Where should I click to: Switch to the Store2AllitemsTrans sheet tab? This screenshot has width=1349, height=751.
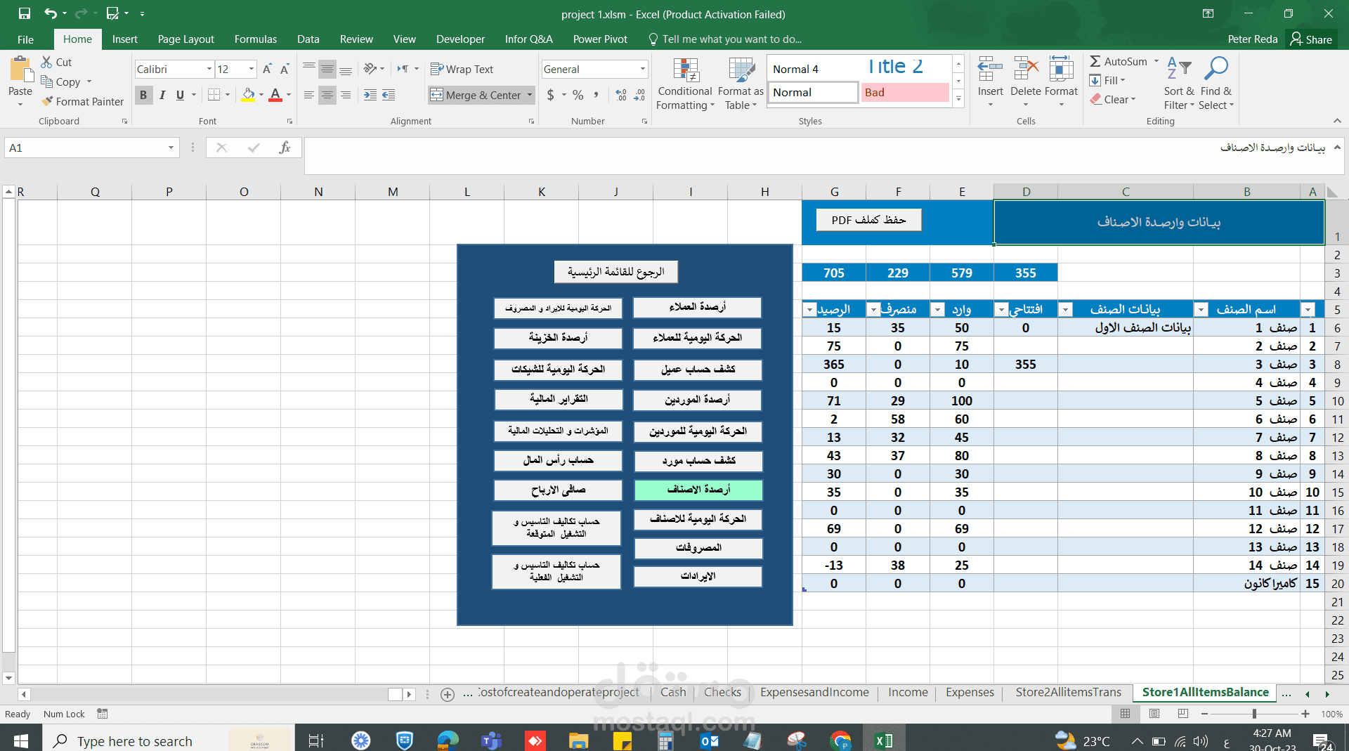pyautogui.click(x=1068, y=693)
